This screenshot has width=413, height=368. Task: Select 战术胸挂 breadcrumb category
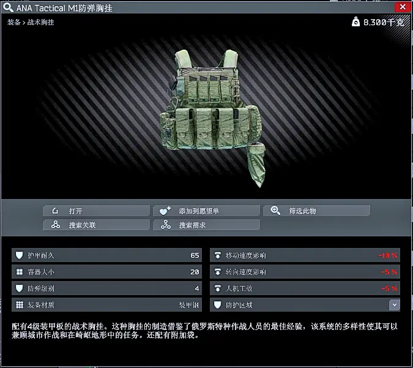[40, 22]
